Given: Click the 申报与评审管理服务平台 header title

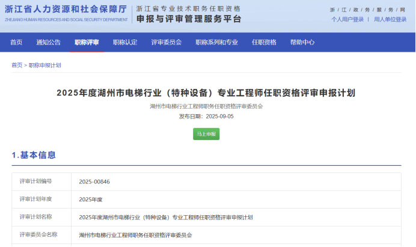Looking at the screenshot, I should 189,19.
